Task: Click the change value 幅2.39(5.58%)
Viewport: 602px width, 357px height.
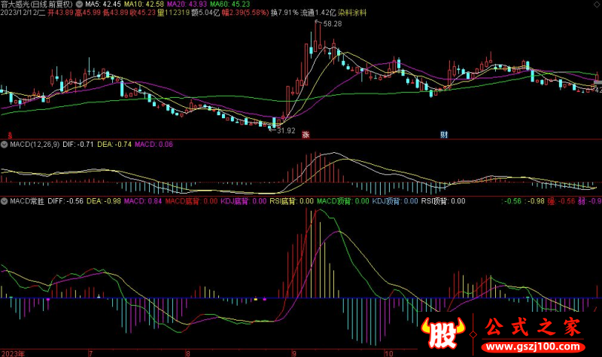Action: [245, 13]
